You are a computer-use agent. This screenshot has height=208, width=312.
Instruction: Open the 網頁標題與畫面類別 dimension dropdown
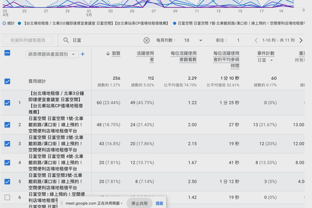click(x=52, y=54)
